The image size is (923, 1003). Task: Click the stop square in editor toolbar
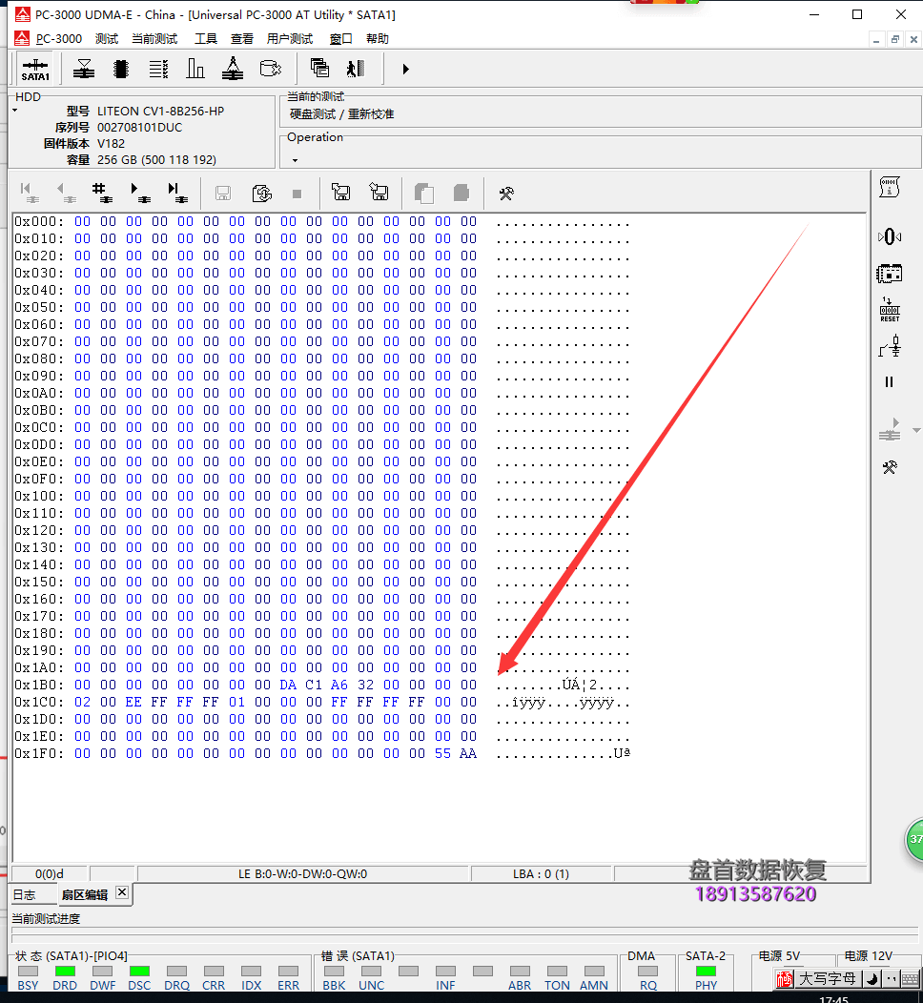297,194
